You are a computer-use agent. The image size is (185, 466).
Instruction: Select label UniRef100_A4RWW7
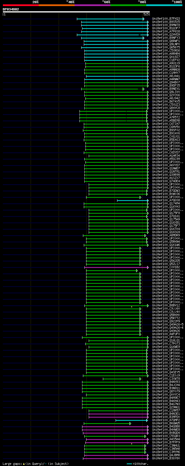166,79
